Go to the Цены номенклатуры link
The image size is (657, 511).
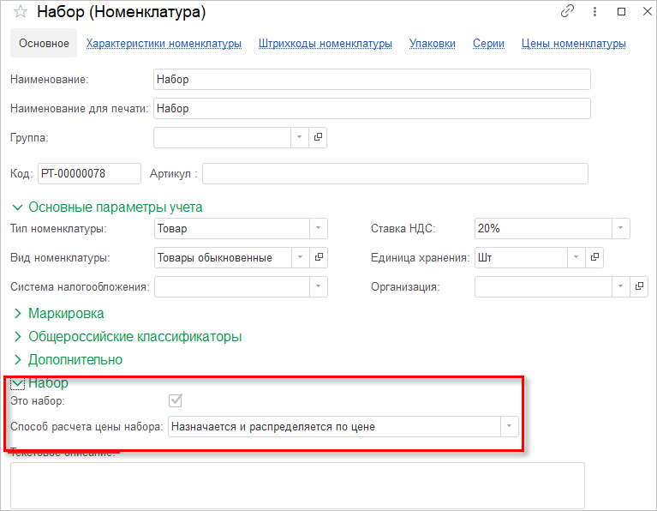pyautogui.click(x=573, y=44)
